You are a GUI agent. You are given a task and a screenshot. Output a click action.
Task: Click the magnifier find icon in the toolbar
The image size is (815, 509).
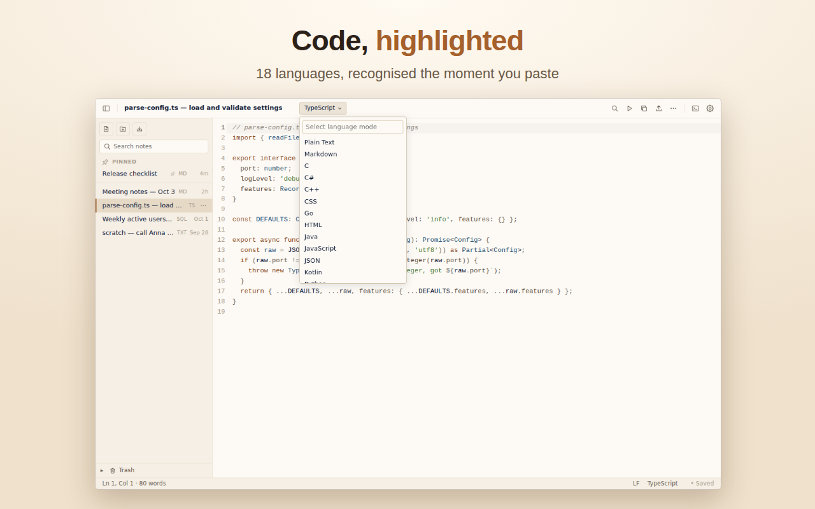click(615, 108)
